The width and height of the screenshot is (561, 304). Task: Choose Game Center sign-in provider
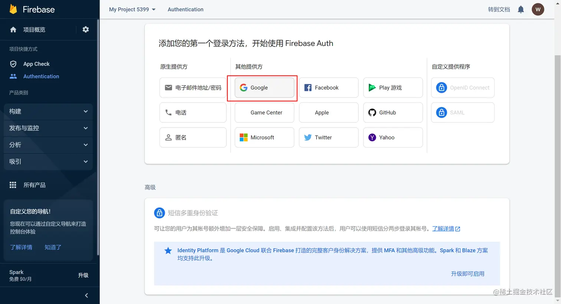coord(265,112)
